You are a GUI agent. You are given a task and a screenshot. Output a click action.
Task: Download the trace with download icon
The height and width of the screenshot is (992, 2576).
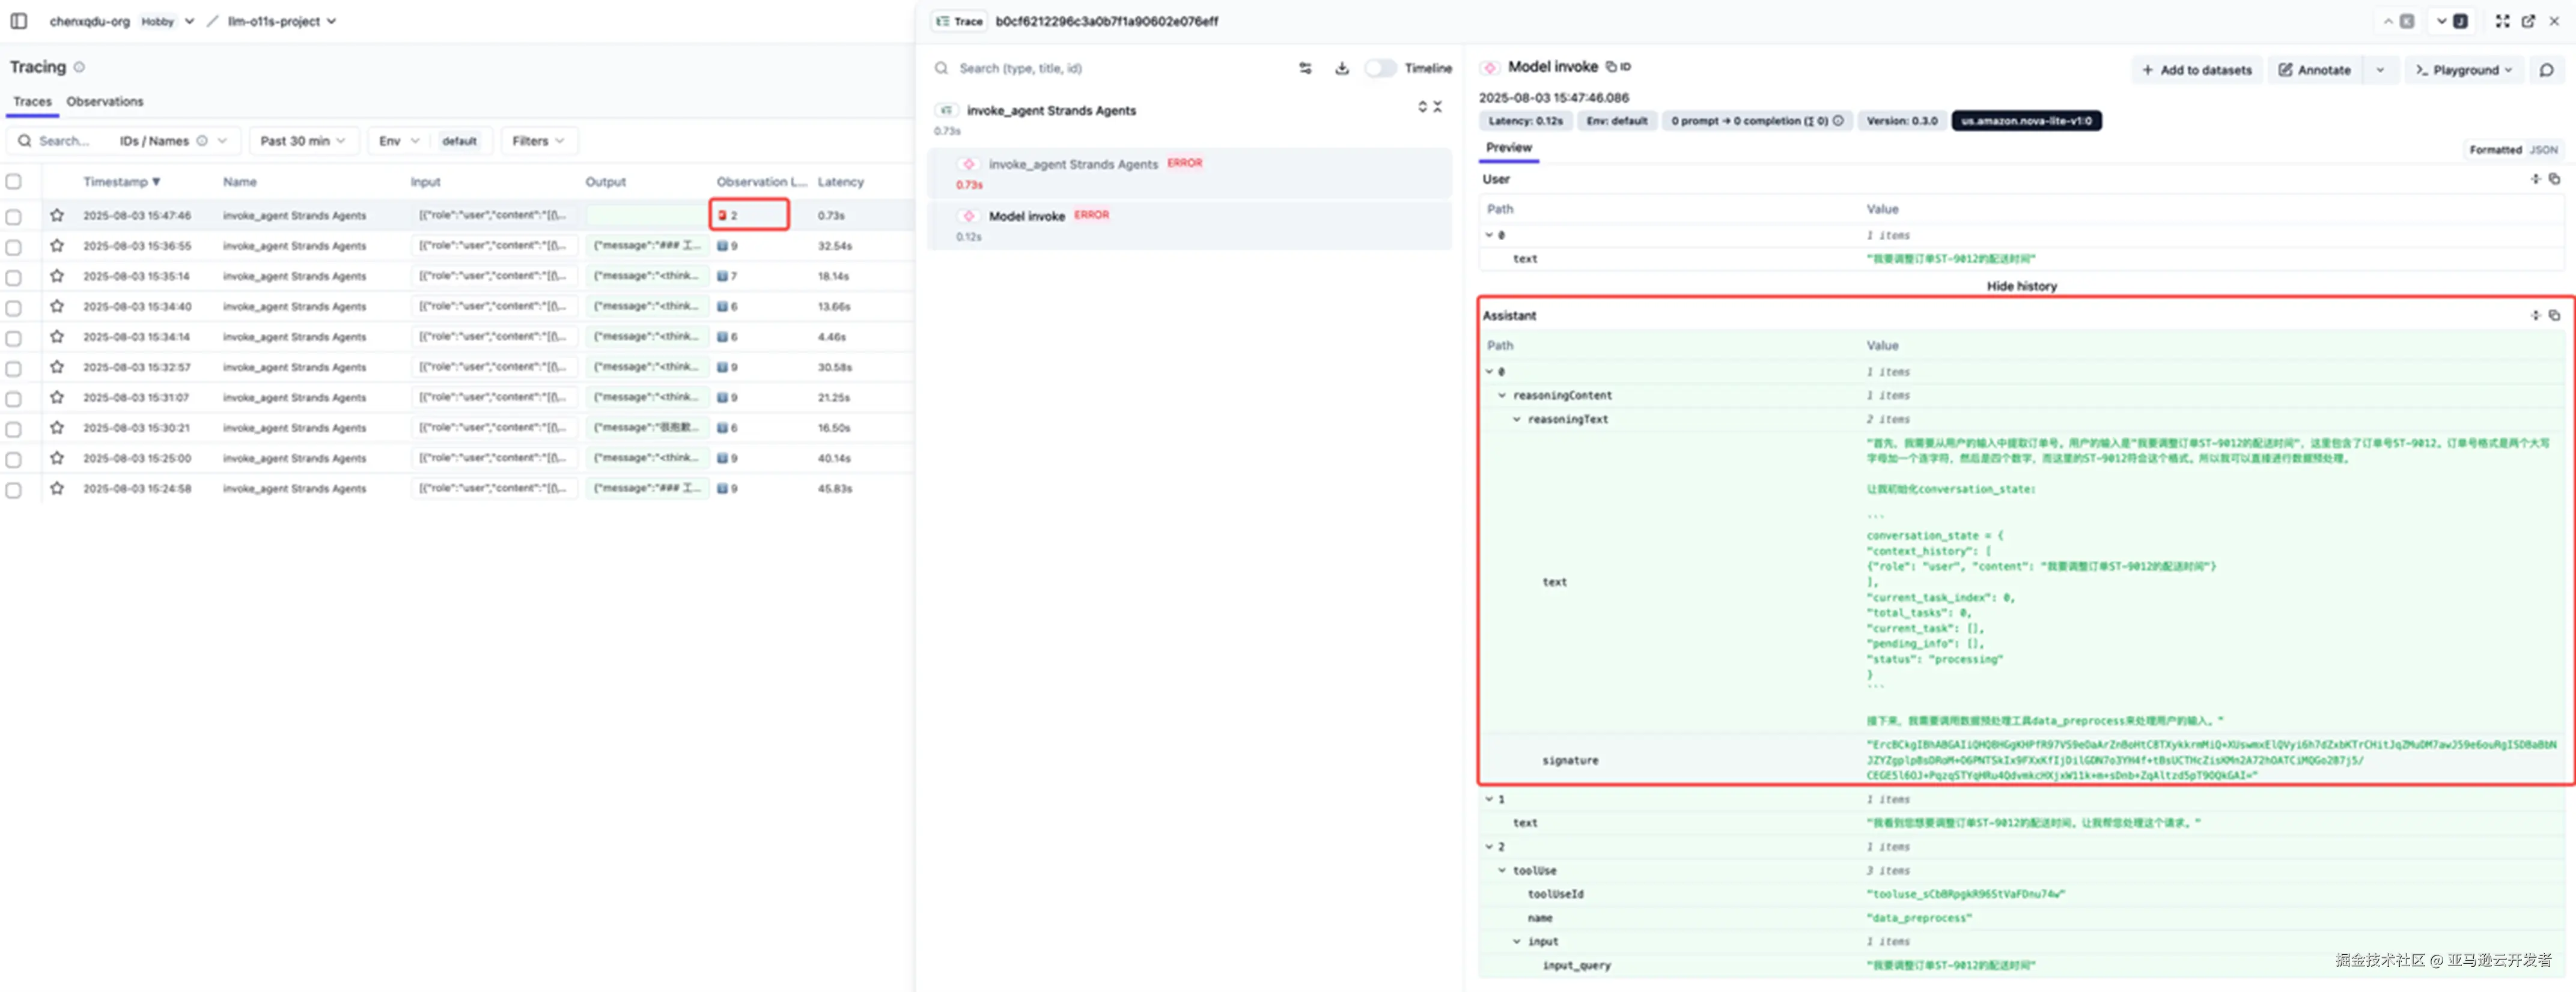(x=1341, y=68)
